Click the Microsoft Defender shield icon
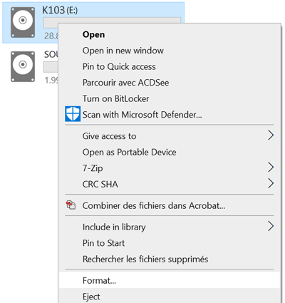Screen dimensions: 285x303 coord(73,114)
